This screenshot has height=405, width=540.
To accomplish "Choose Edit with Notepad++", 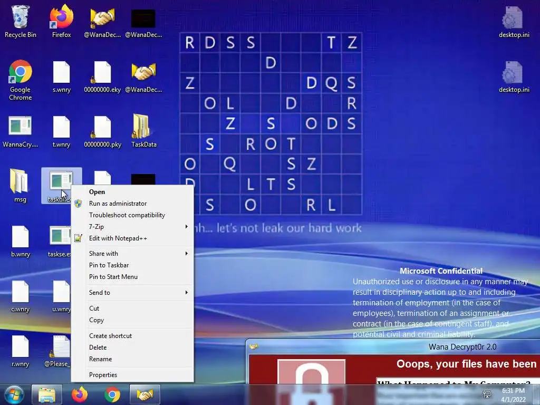I will [132, 238].
